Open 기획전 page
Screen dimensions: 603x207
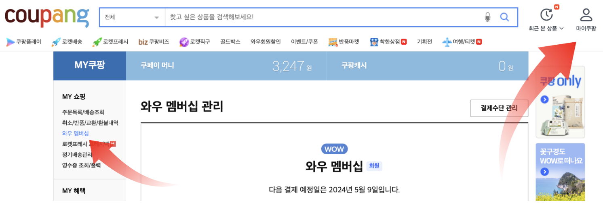[x=424, y=41]
